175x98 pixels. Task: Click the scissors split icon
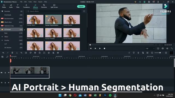pos(17,53)
